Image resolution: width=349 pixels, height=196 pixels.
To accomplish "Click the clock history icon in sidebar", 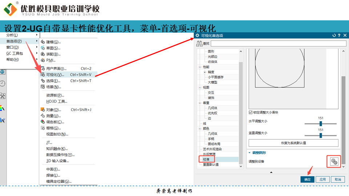I will click(3, 83).
